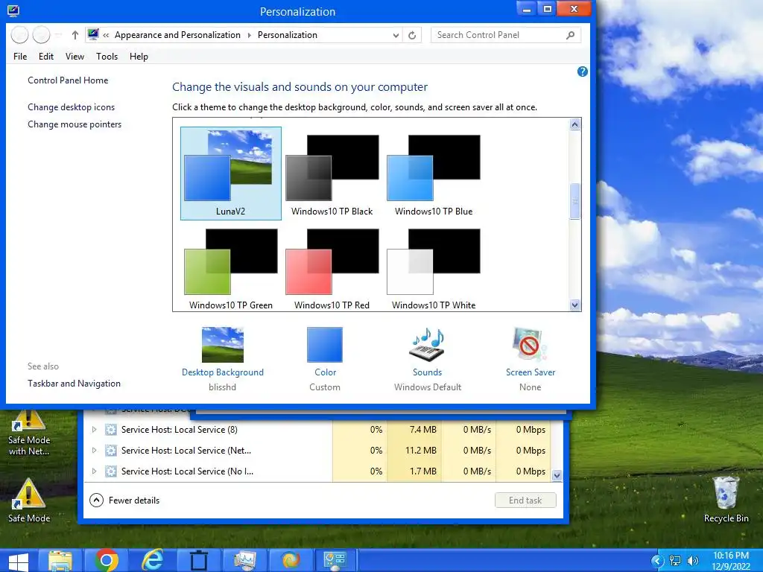The width and height of the screenshot is (763, 572).
Task: Open the Help menu
Action: (x=139, y=57)
